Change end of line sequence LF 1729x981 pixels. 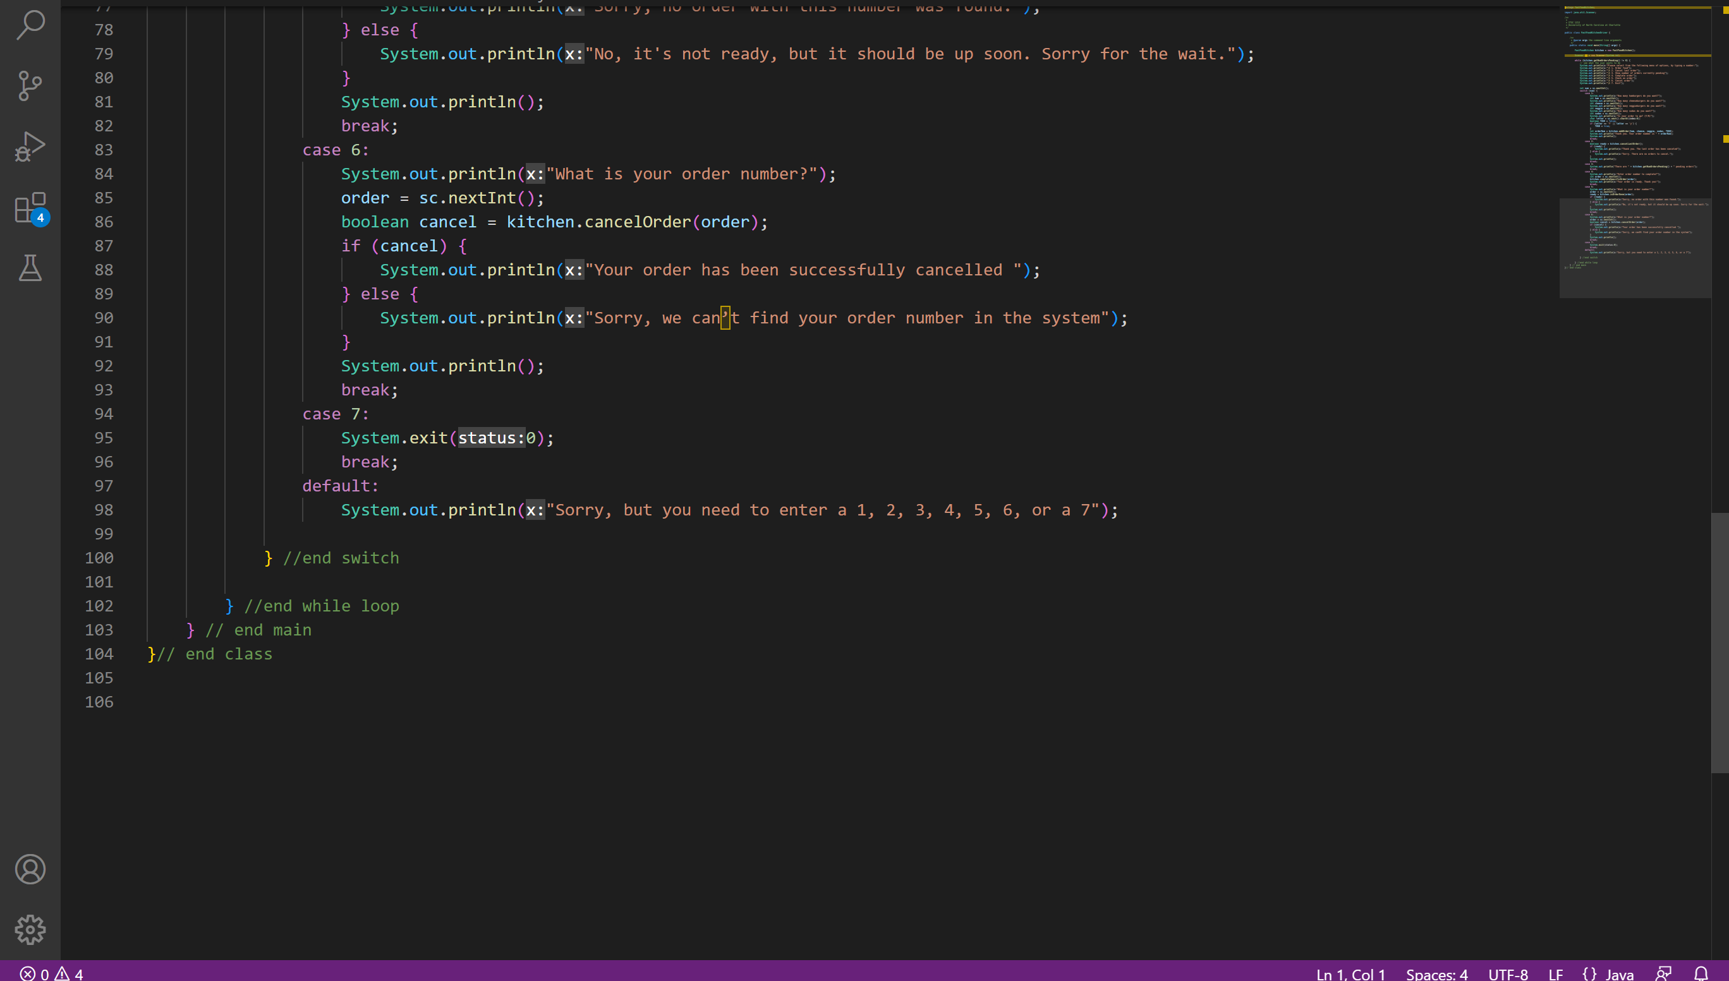[1555, 974]
